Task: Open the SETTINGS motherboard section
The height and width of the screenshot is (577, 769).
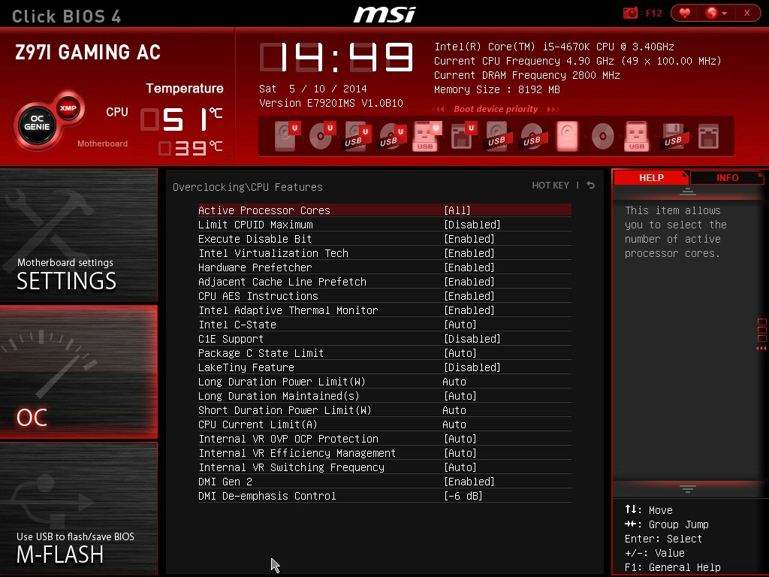Action: [x=78, y=235]
